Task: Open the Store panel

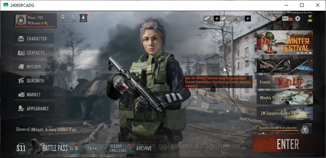Action: click(x=285, y=66)
